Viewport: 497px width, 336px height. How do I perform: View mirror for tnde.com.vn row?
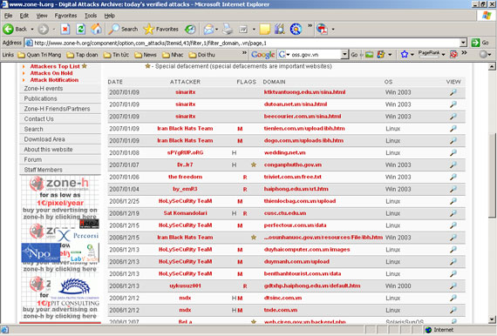pyautogui.click(x=453, y=310)
